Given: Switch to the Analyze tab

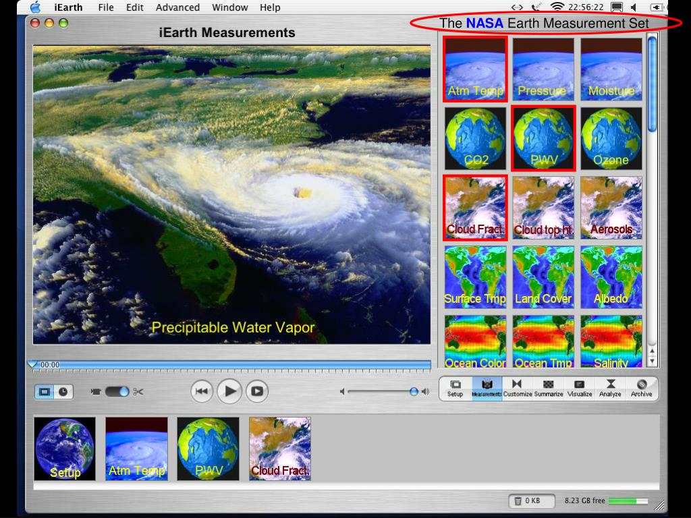Looking at the screenshot, I should (x=610, y=388).
